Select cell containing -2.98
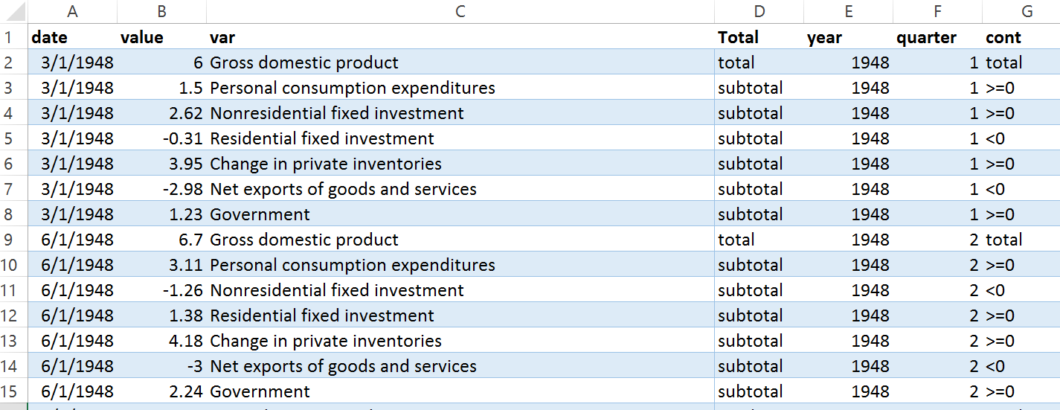This screenshot has height=410, width=1060. (161, 189)
